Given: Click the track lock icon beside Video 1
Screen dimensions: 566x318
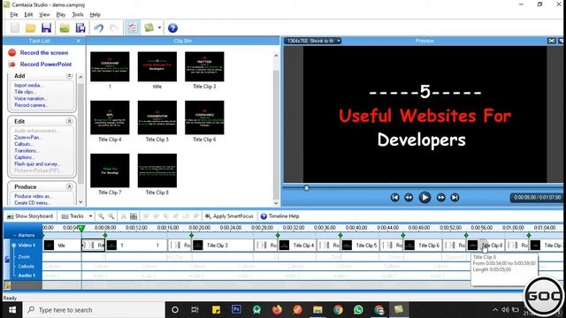Looking at the screenshot, I should tap(7, 259).
